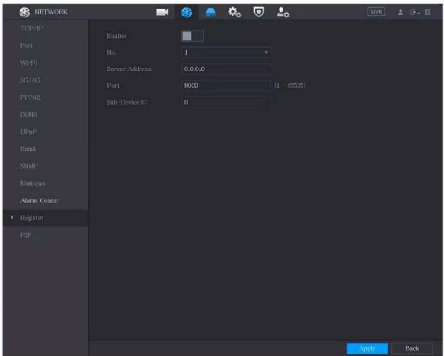Toggle the Enable switch
444x356 pixels.
(192, 36)
